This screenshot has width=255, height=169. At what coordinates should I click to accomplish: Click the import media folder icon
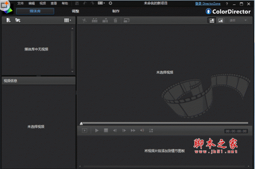click(x=18, y=20)
